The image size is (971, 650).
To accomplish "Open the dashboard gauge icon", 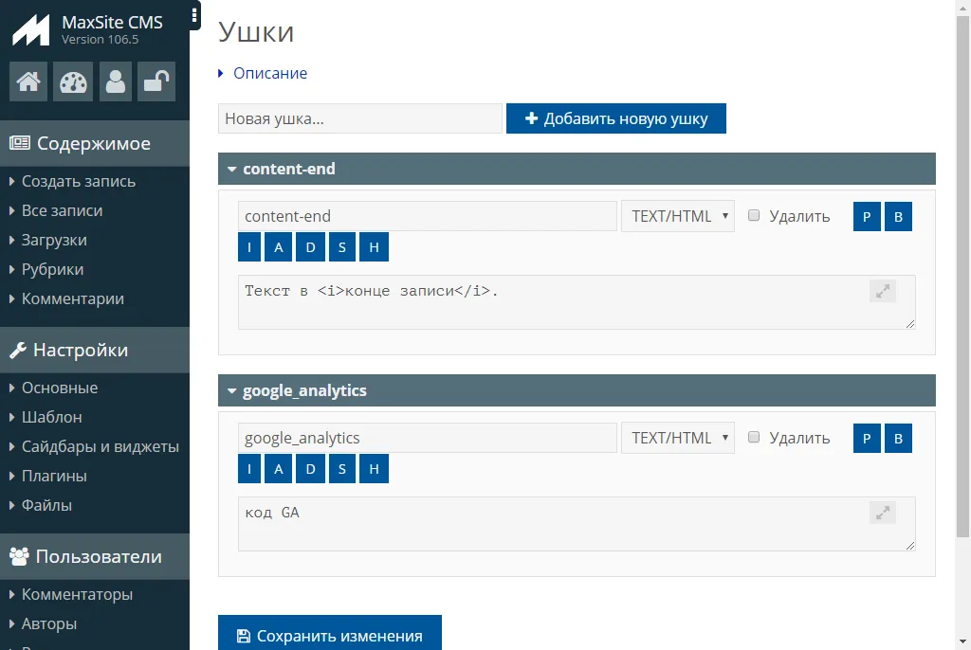I will 72,81.
